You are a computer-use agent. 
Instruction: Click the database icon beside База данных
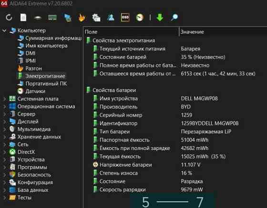coord(12,190)
